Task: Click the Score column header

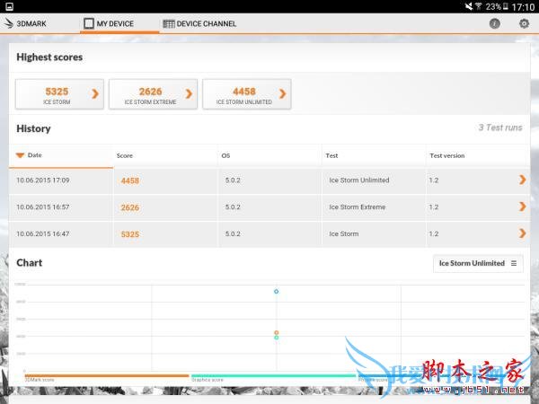Action: [x=125, y=155]
